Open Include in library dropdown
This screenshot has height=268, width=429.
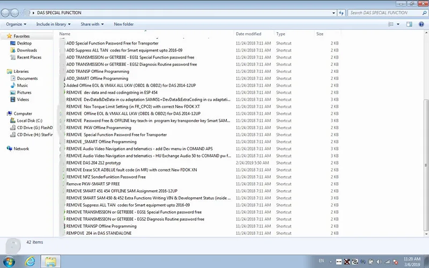click(x=53, y=24)
